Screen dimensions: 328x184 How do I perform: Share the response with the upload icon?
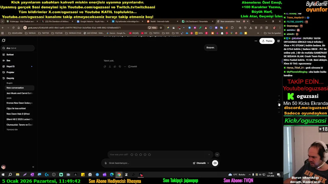[x=110, y=66]
